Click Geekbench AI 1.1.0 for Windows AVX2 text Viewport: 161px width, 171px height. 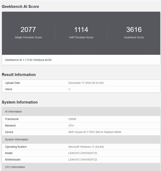(28, 60)
